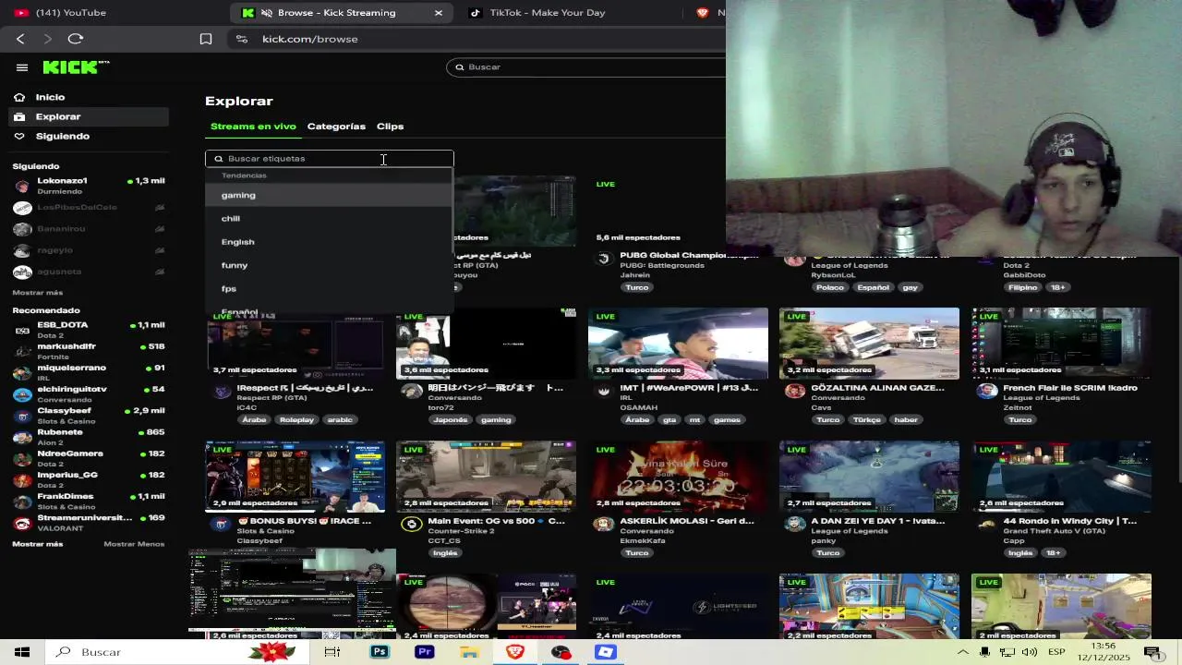
Task: Switch to Categorías tab
Action: [x=336, y=127]
